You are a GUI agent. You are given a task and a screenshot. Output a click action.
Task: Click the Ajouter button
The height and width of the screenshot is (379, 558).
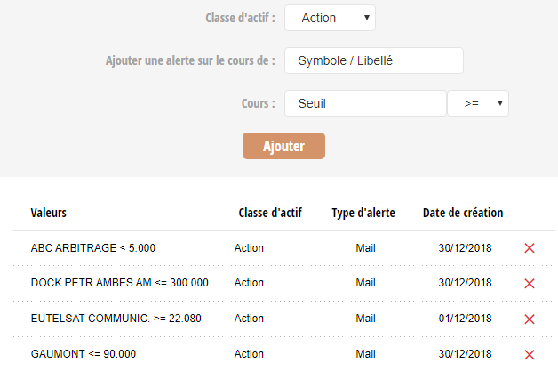point(283,146)
